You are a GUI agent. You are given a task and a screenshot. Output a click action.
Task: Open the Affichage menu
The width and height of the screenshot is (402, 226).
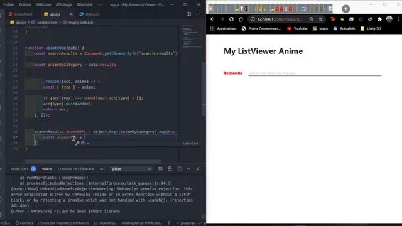click(x=64, y=4)
